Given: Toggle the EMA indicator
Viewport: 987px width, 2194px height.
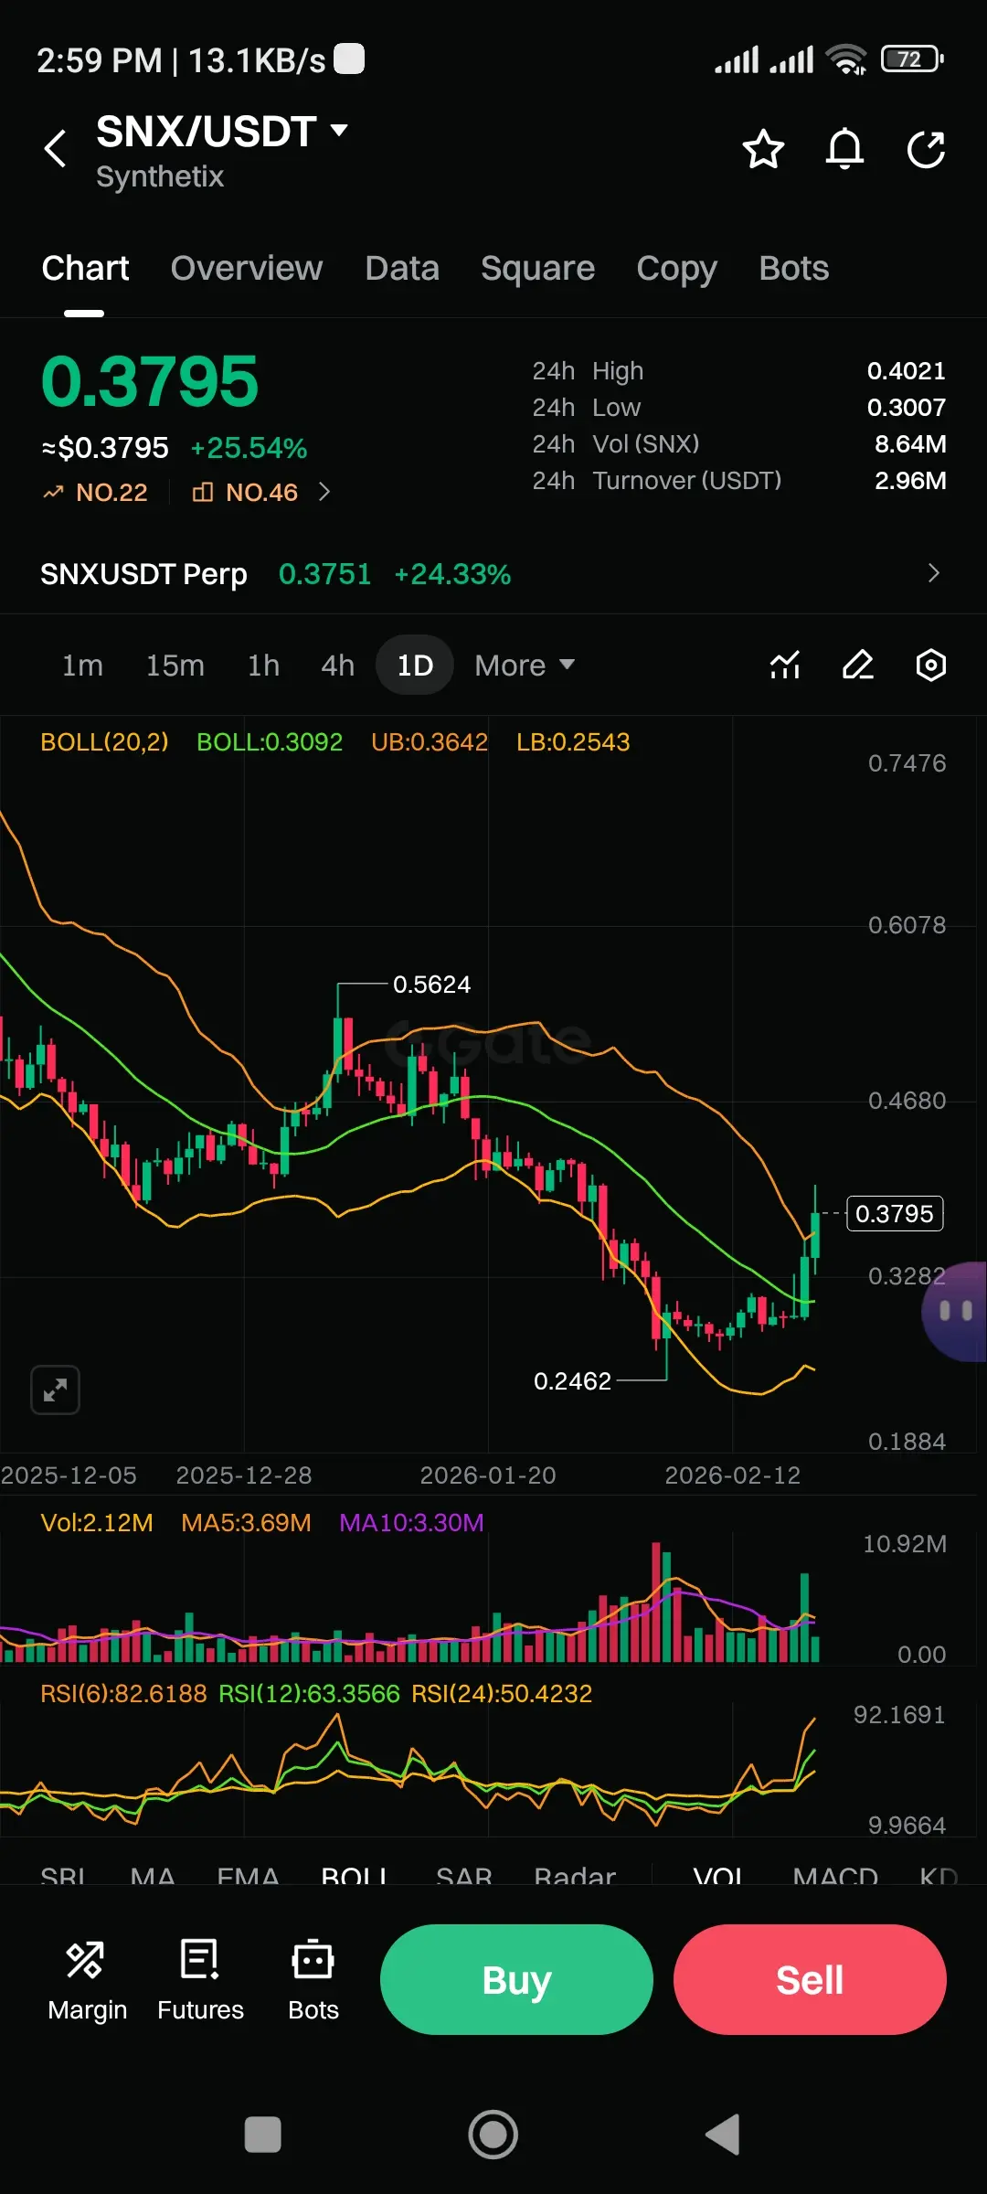Looking at the screenshot, I should 248,1878.
